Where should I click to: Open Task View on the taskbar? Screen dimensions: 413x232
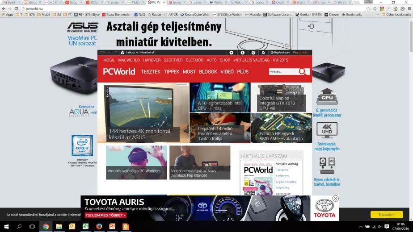coord(32,227)
